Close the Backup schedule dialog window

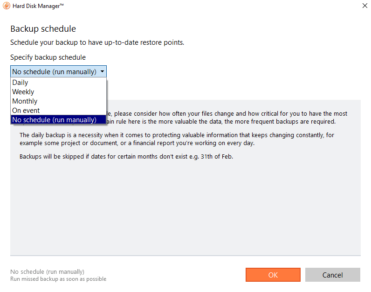(x=365, y=6)
